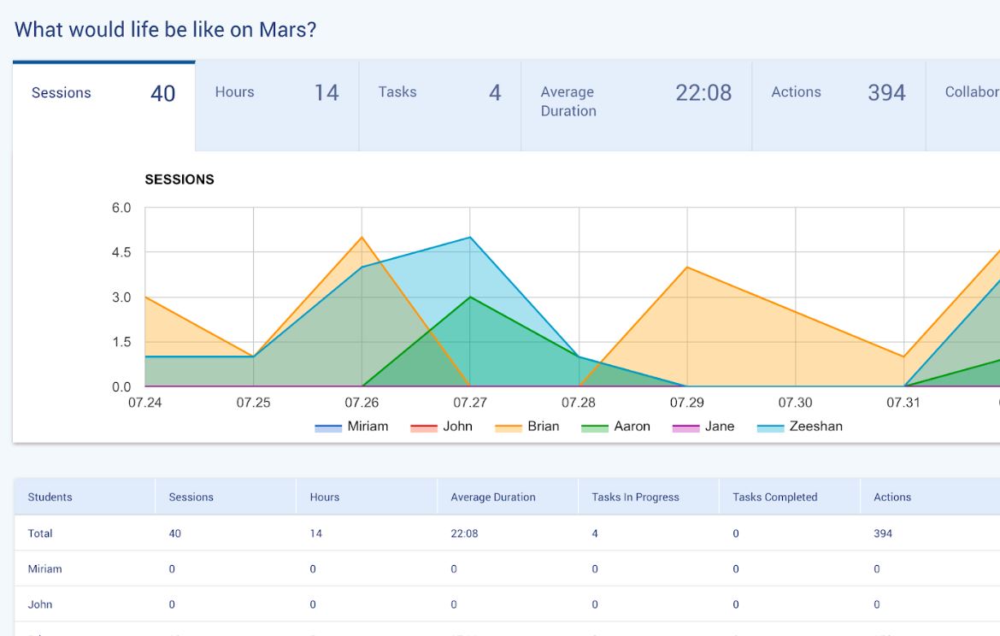1000x636 pixels.
Task: Toggle Brian's orange legend entry
Action: [x=527, y=427]
